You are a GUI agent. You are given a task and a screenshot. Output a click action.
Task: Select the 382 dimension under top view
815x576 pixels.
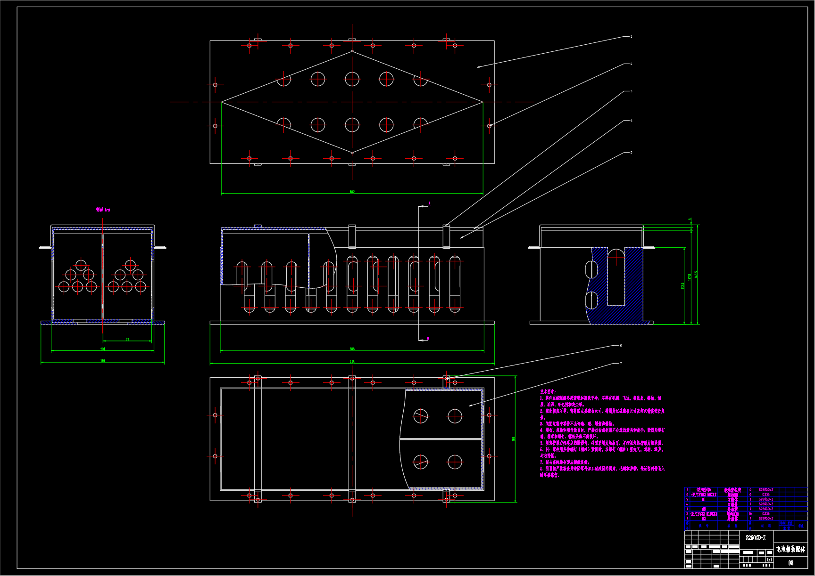click(x=352, y=192)
